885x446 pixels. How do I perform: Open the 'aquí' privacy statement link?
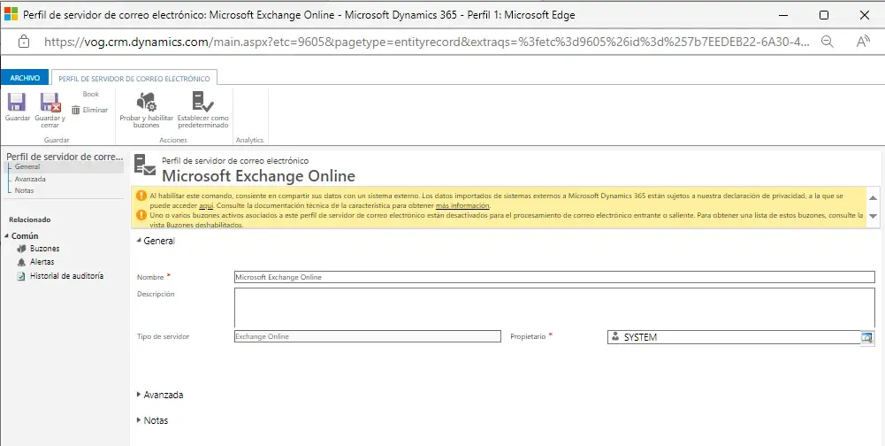pos(206,205)
